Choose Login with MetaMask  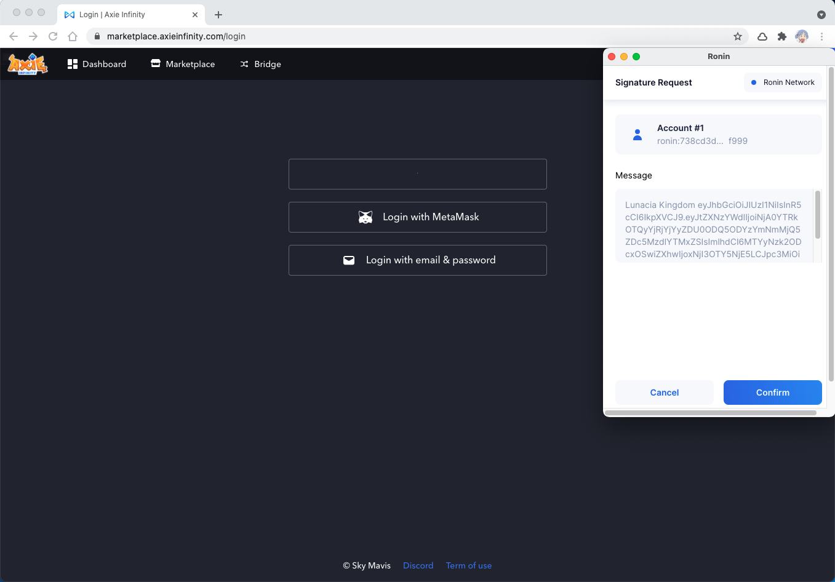(x=418, y=217)
